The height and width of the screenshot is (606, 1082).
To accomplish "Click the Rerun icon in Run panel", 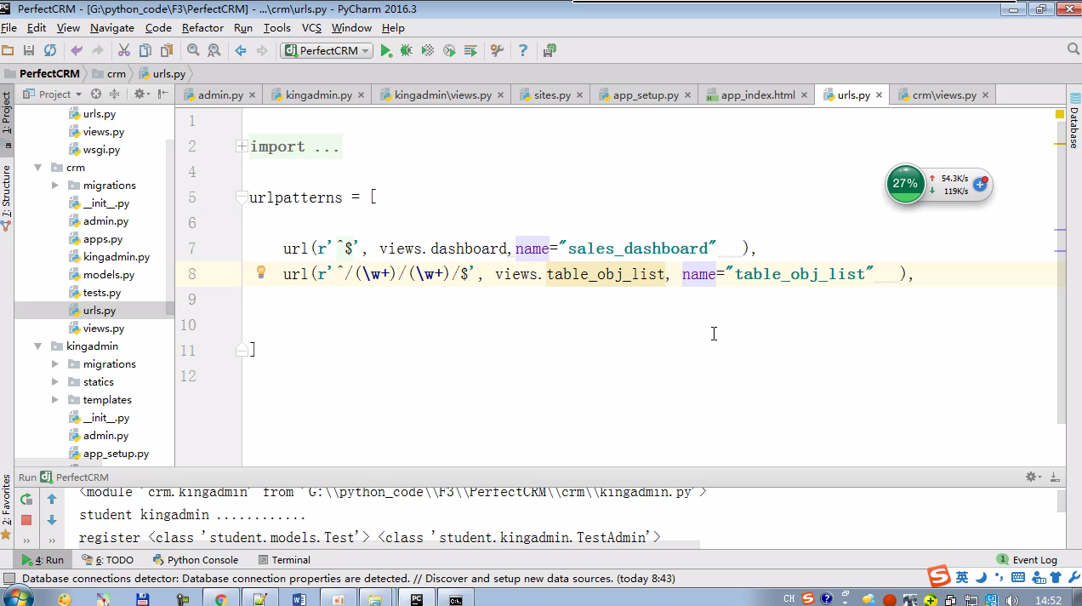I will point(26,500).
